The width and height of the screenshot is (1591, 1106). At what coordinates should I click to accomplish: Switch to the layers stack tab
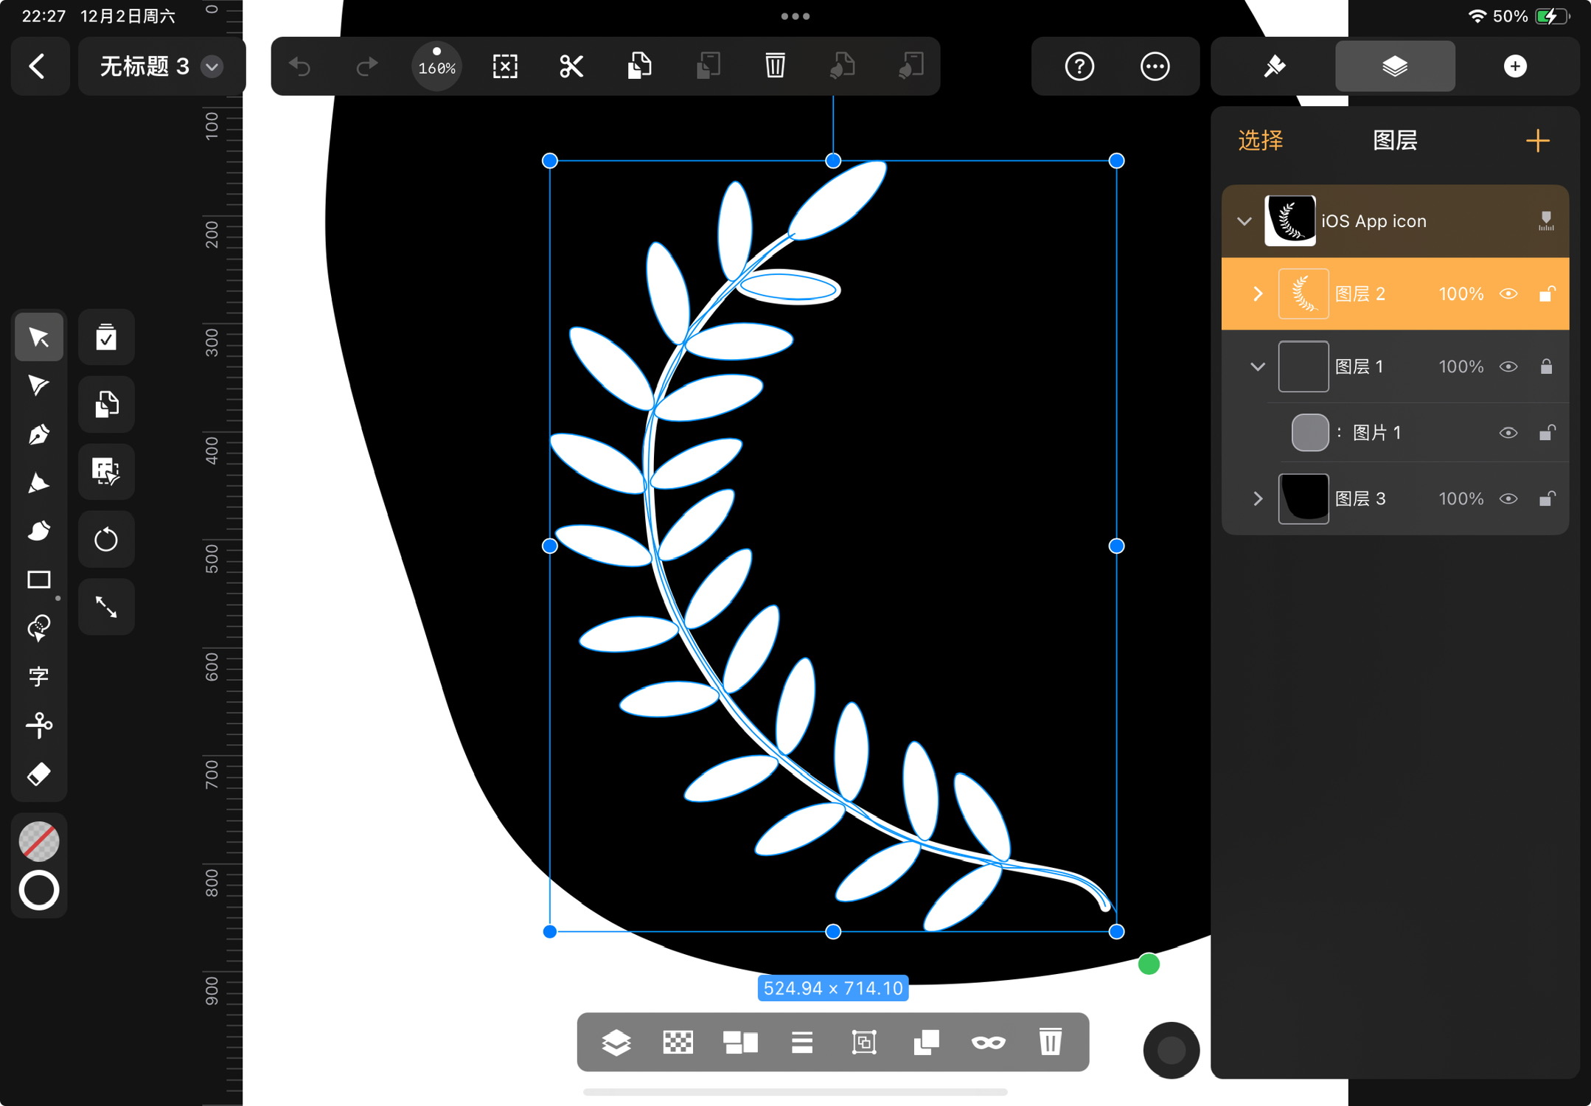(x=1395, y=66)
